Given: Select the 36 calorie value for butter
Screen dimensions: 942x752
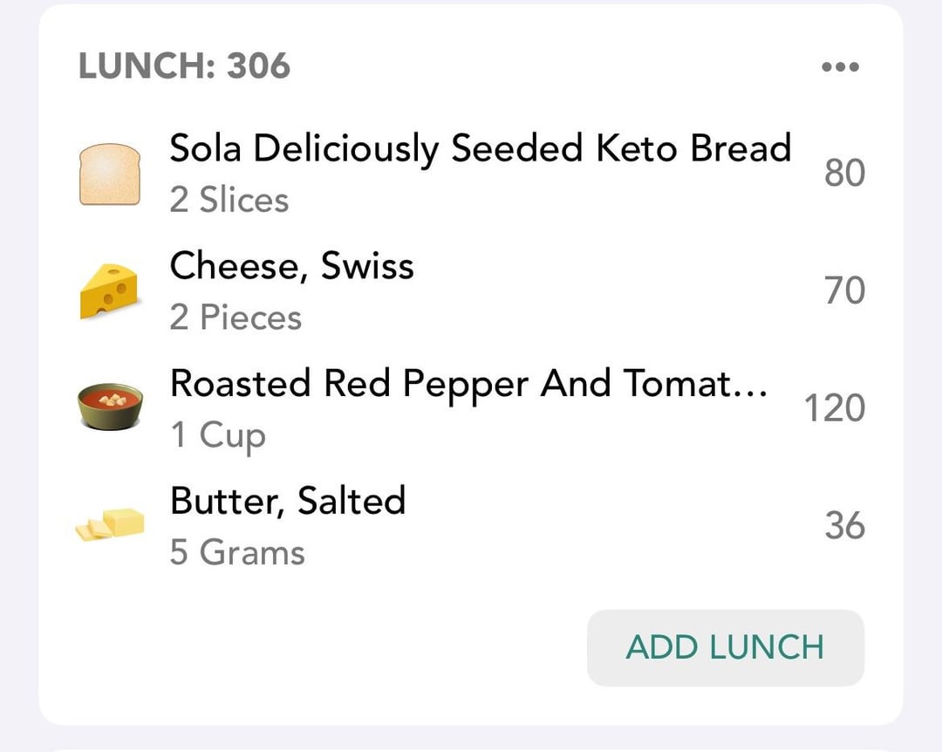Looking at the screenshot, I should tap(844, 525).
